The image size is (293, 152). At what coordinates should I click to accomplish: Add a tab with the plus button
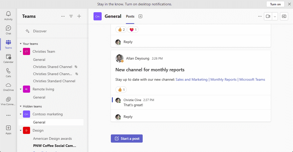[x=140, y=16]
